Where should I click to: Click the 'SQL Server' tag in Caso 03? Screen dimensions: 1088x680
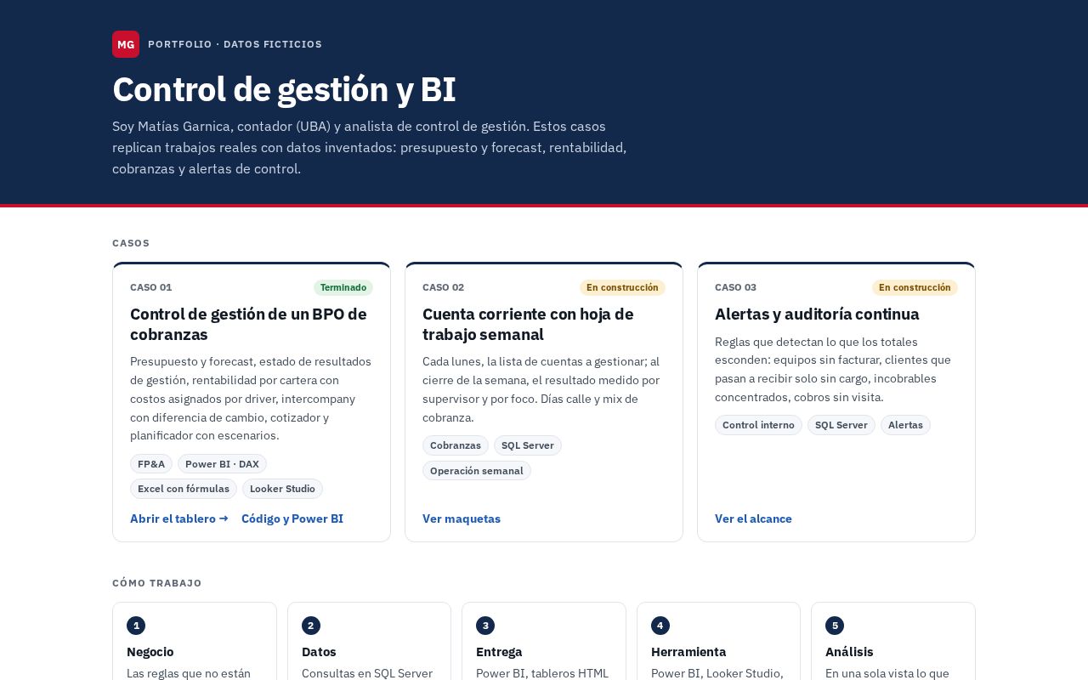click(841, 425)
